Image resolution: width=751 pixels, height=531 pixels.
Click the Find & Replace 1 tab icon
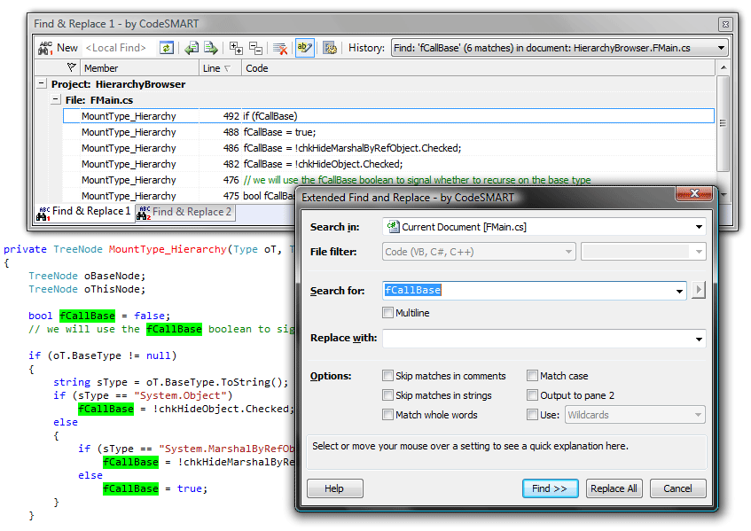pyautogui.click(x=43, y=214)
